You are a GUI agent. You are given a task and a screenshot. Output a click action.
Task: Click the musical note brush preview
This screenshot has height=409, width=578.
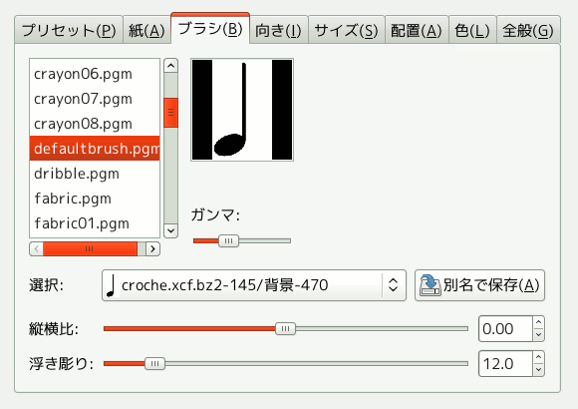(x=242, y=110)
